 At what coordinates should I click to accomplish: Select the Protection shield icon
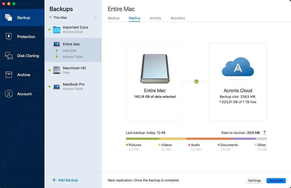[x=9, y=37]
